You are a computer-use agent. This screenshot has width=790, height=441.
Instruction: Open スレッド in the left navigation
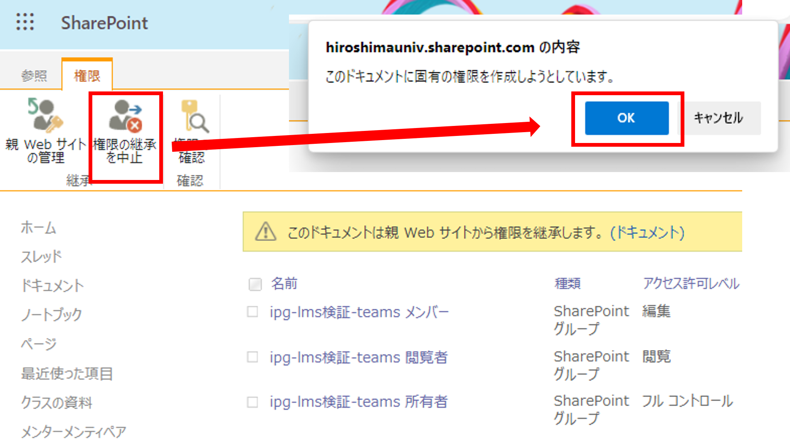point(41,256)
